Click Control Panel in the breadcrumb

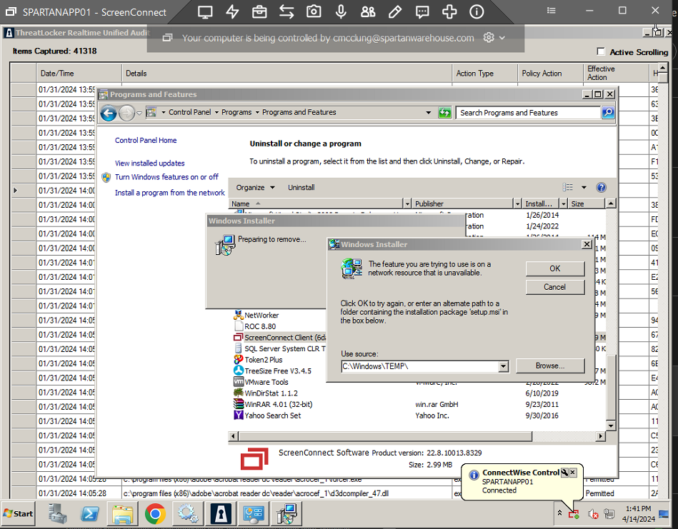pyautogui.click(x=190, y=112)
